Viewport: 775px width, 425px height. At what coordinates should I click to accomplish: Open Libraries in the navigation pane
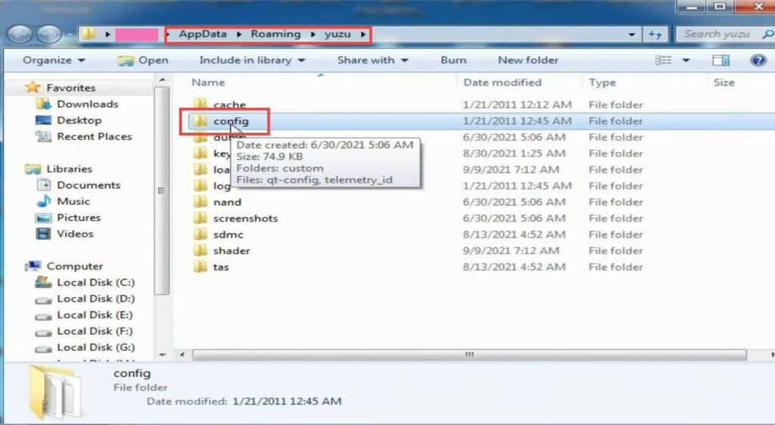[x=69, y=169]
